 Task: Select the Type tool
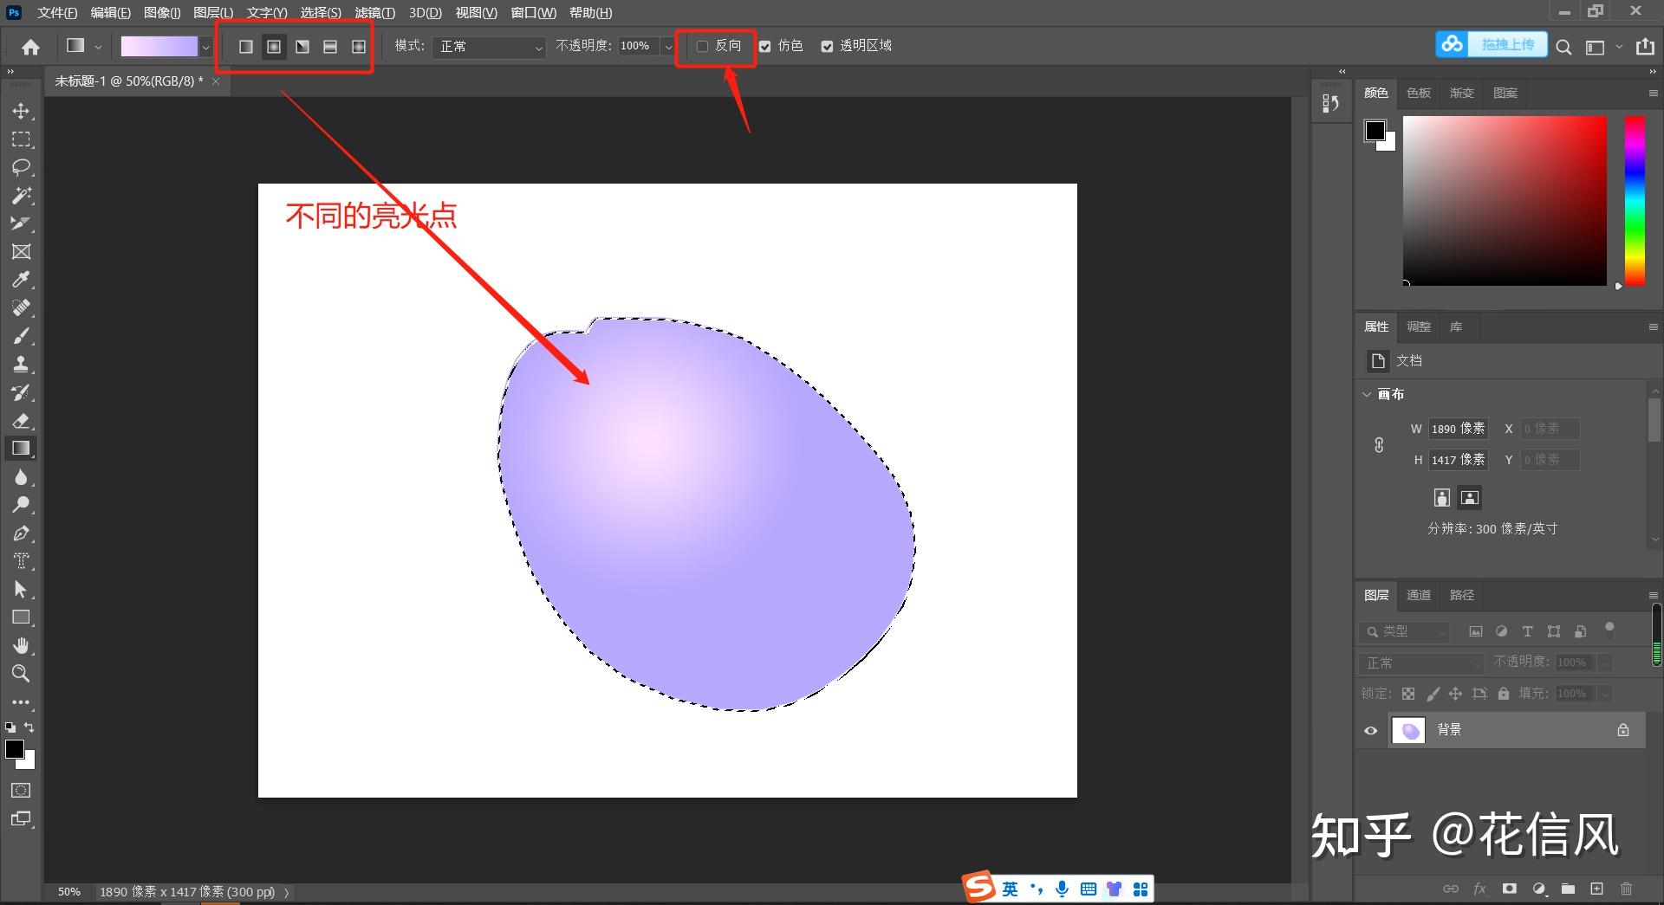pos(21,561)
